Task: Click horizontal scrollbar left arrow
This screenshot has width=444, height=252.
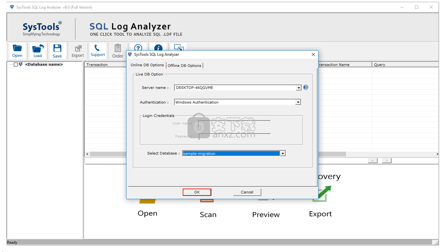Action: (87, 154)
